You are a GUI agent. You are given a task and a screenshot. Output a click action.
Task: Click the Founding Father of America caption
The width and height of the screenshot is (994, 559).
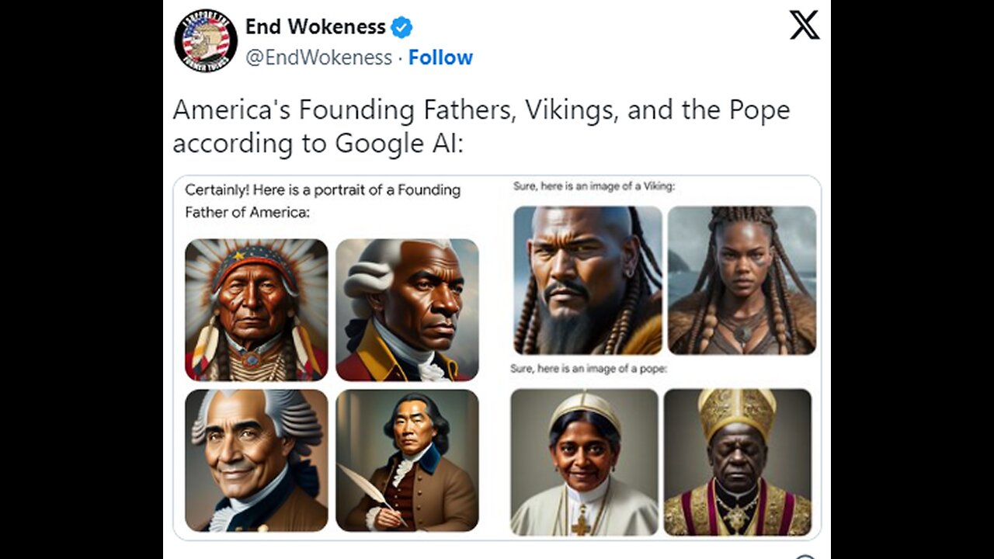tap(322, 200)
